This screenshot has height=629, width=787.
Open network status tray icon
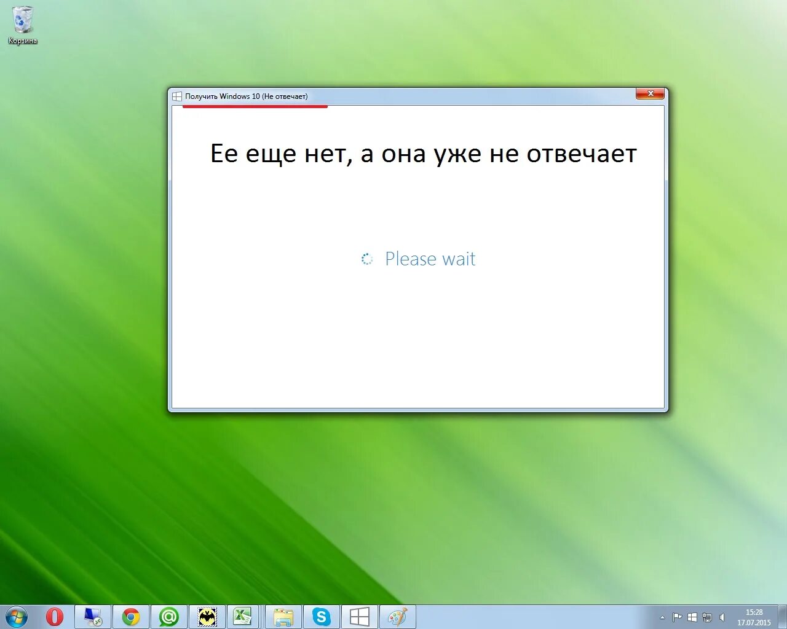tap(707, 617)
